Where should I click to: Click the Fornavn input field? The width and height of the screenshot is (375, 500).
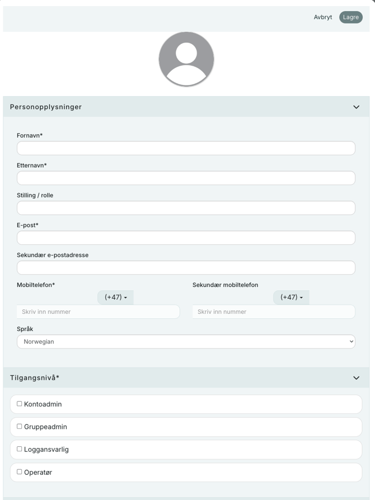pyautogui.click(x=186, y=148)
